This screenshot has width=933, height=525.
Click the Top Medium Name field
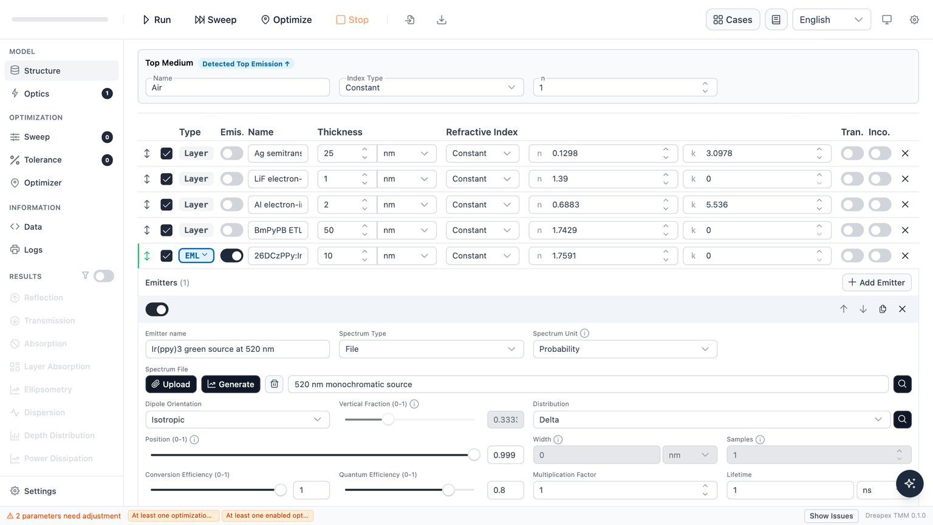(237, 87)
